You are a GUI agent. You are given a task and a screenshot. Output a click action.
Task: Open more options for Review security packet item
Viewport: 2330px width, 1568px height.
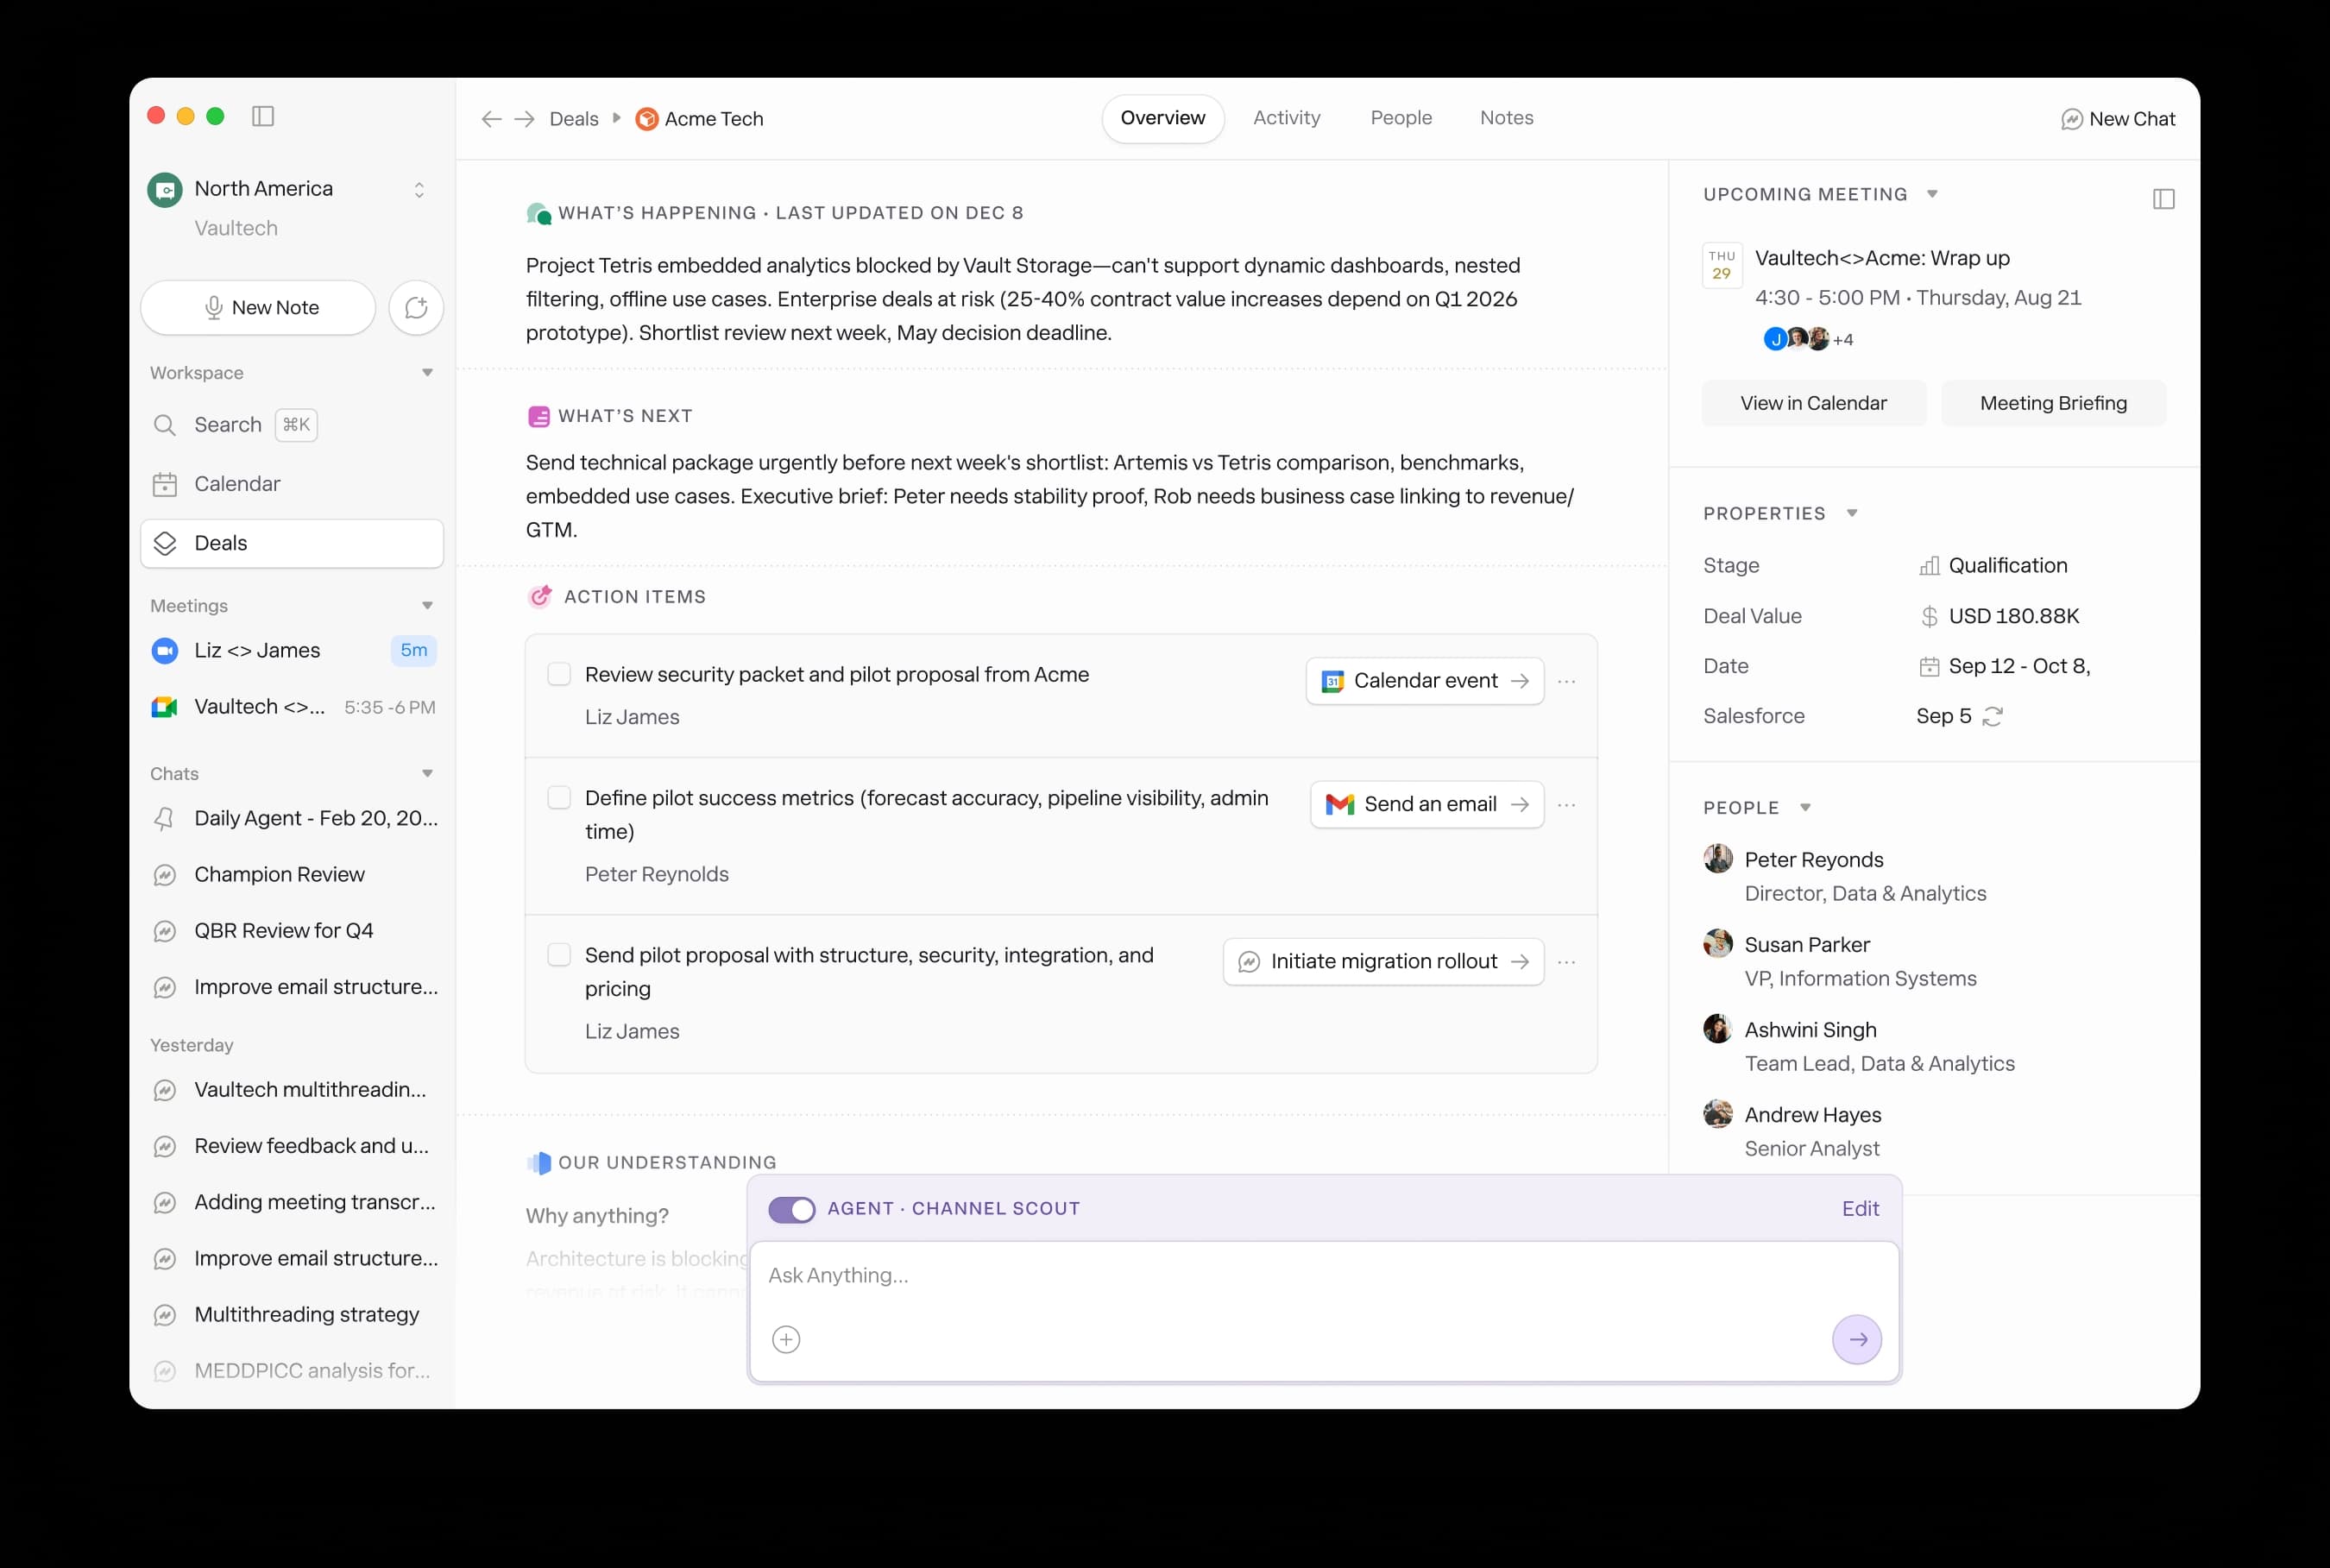[x=1567, y=681]
